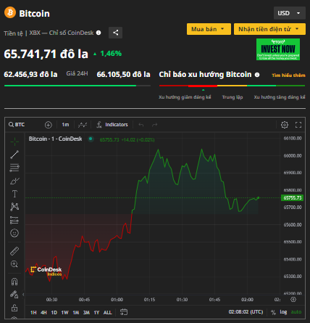This screenshot has height=323, width=310.
Task: Open the 1m interval selector
Action: click(x=65, y=125)
